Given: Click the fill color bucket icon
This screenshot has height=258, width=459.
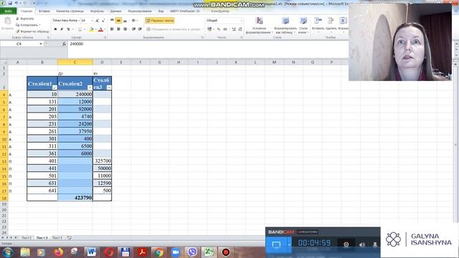Looking at the screenshot, I should point(91,29).
